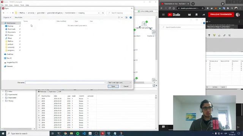The width and height of the screenshot is (243, 136).
Task: Sort by Name column header
Action: tap(25, 21)
